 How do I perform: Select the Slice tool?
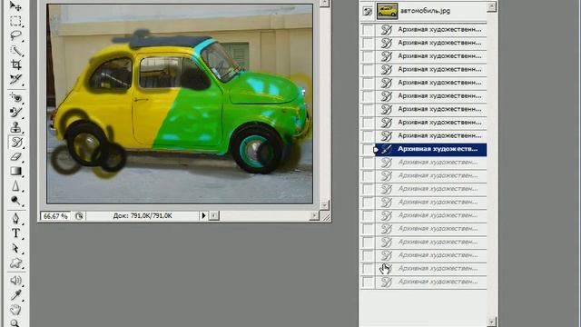(x=15, y=79)
